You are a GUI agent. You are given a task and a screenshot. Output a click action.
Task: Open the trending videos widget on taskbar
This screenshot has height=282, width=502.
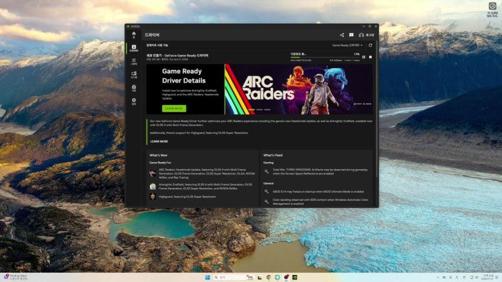click(x=16, y=277)
